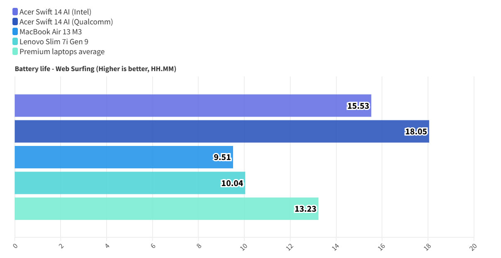
Task: Toggle the Acer Swift 14 AI (Qualcomm) legend label
Action: [x=66, y=21]
